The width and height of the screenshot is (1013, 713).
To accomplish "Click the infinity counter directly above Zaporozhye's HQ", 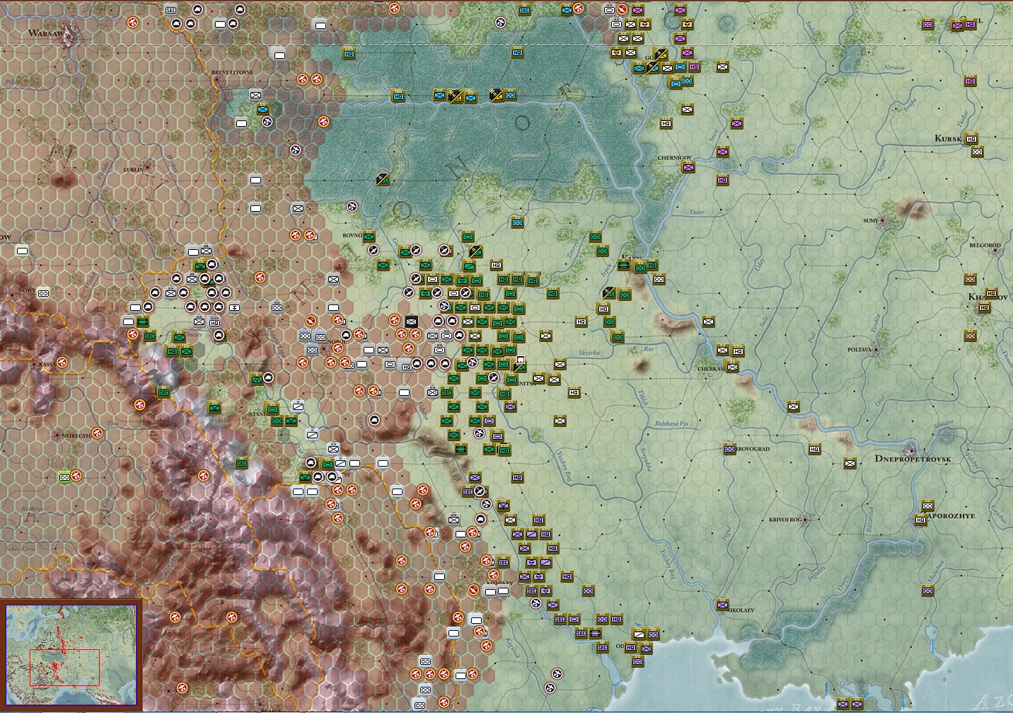I will click(x=927, y=506).
